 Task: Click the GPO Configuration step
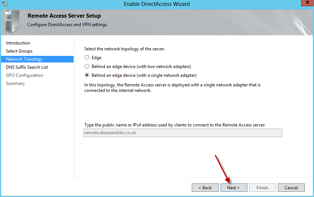24,75
